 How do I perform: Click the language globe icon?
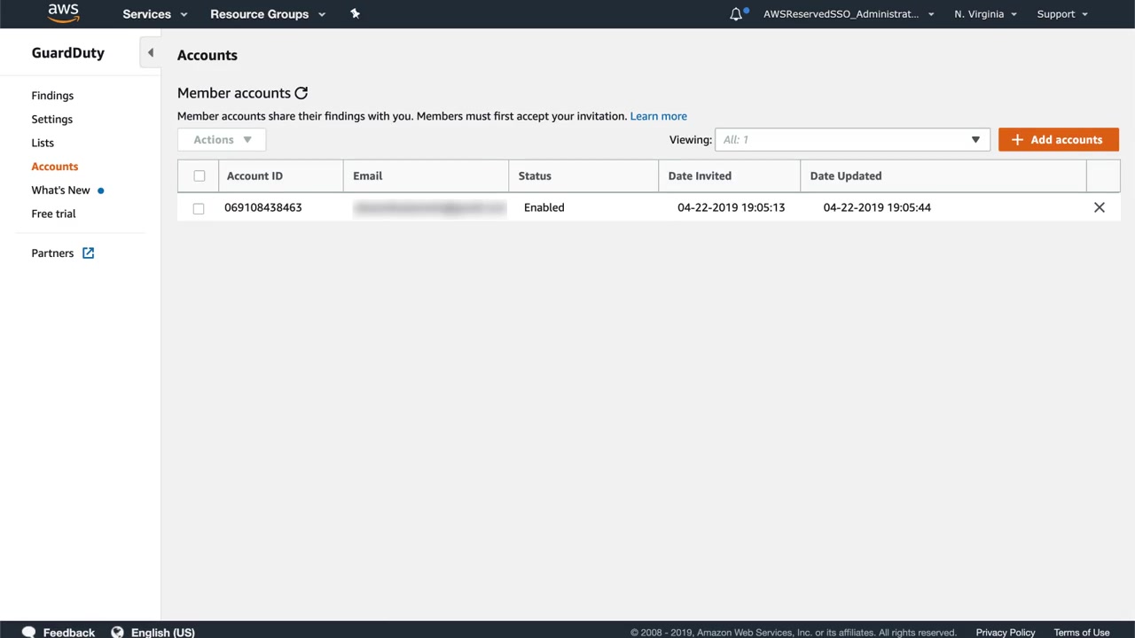[x=117, y=632]
